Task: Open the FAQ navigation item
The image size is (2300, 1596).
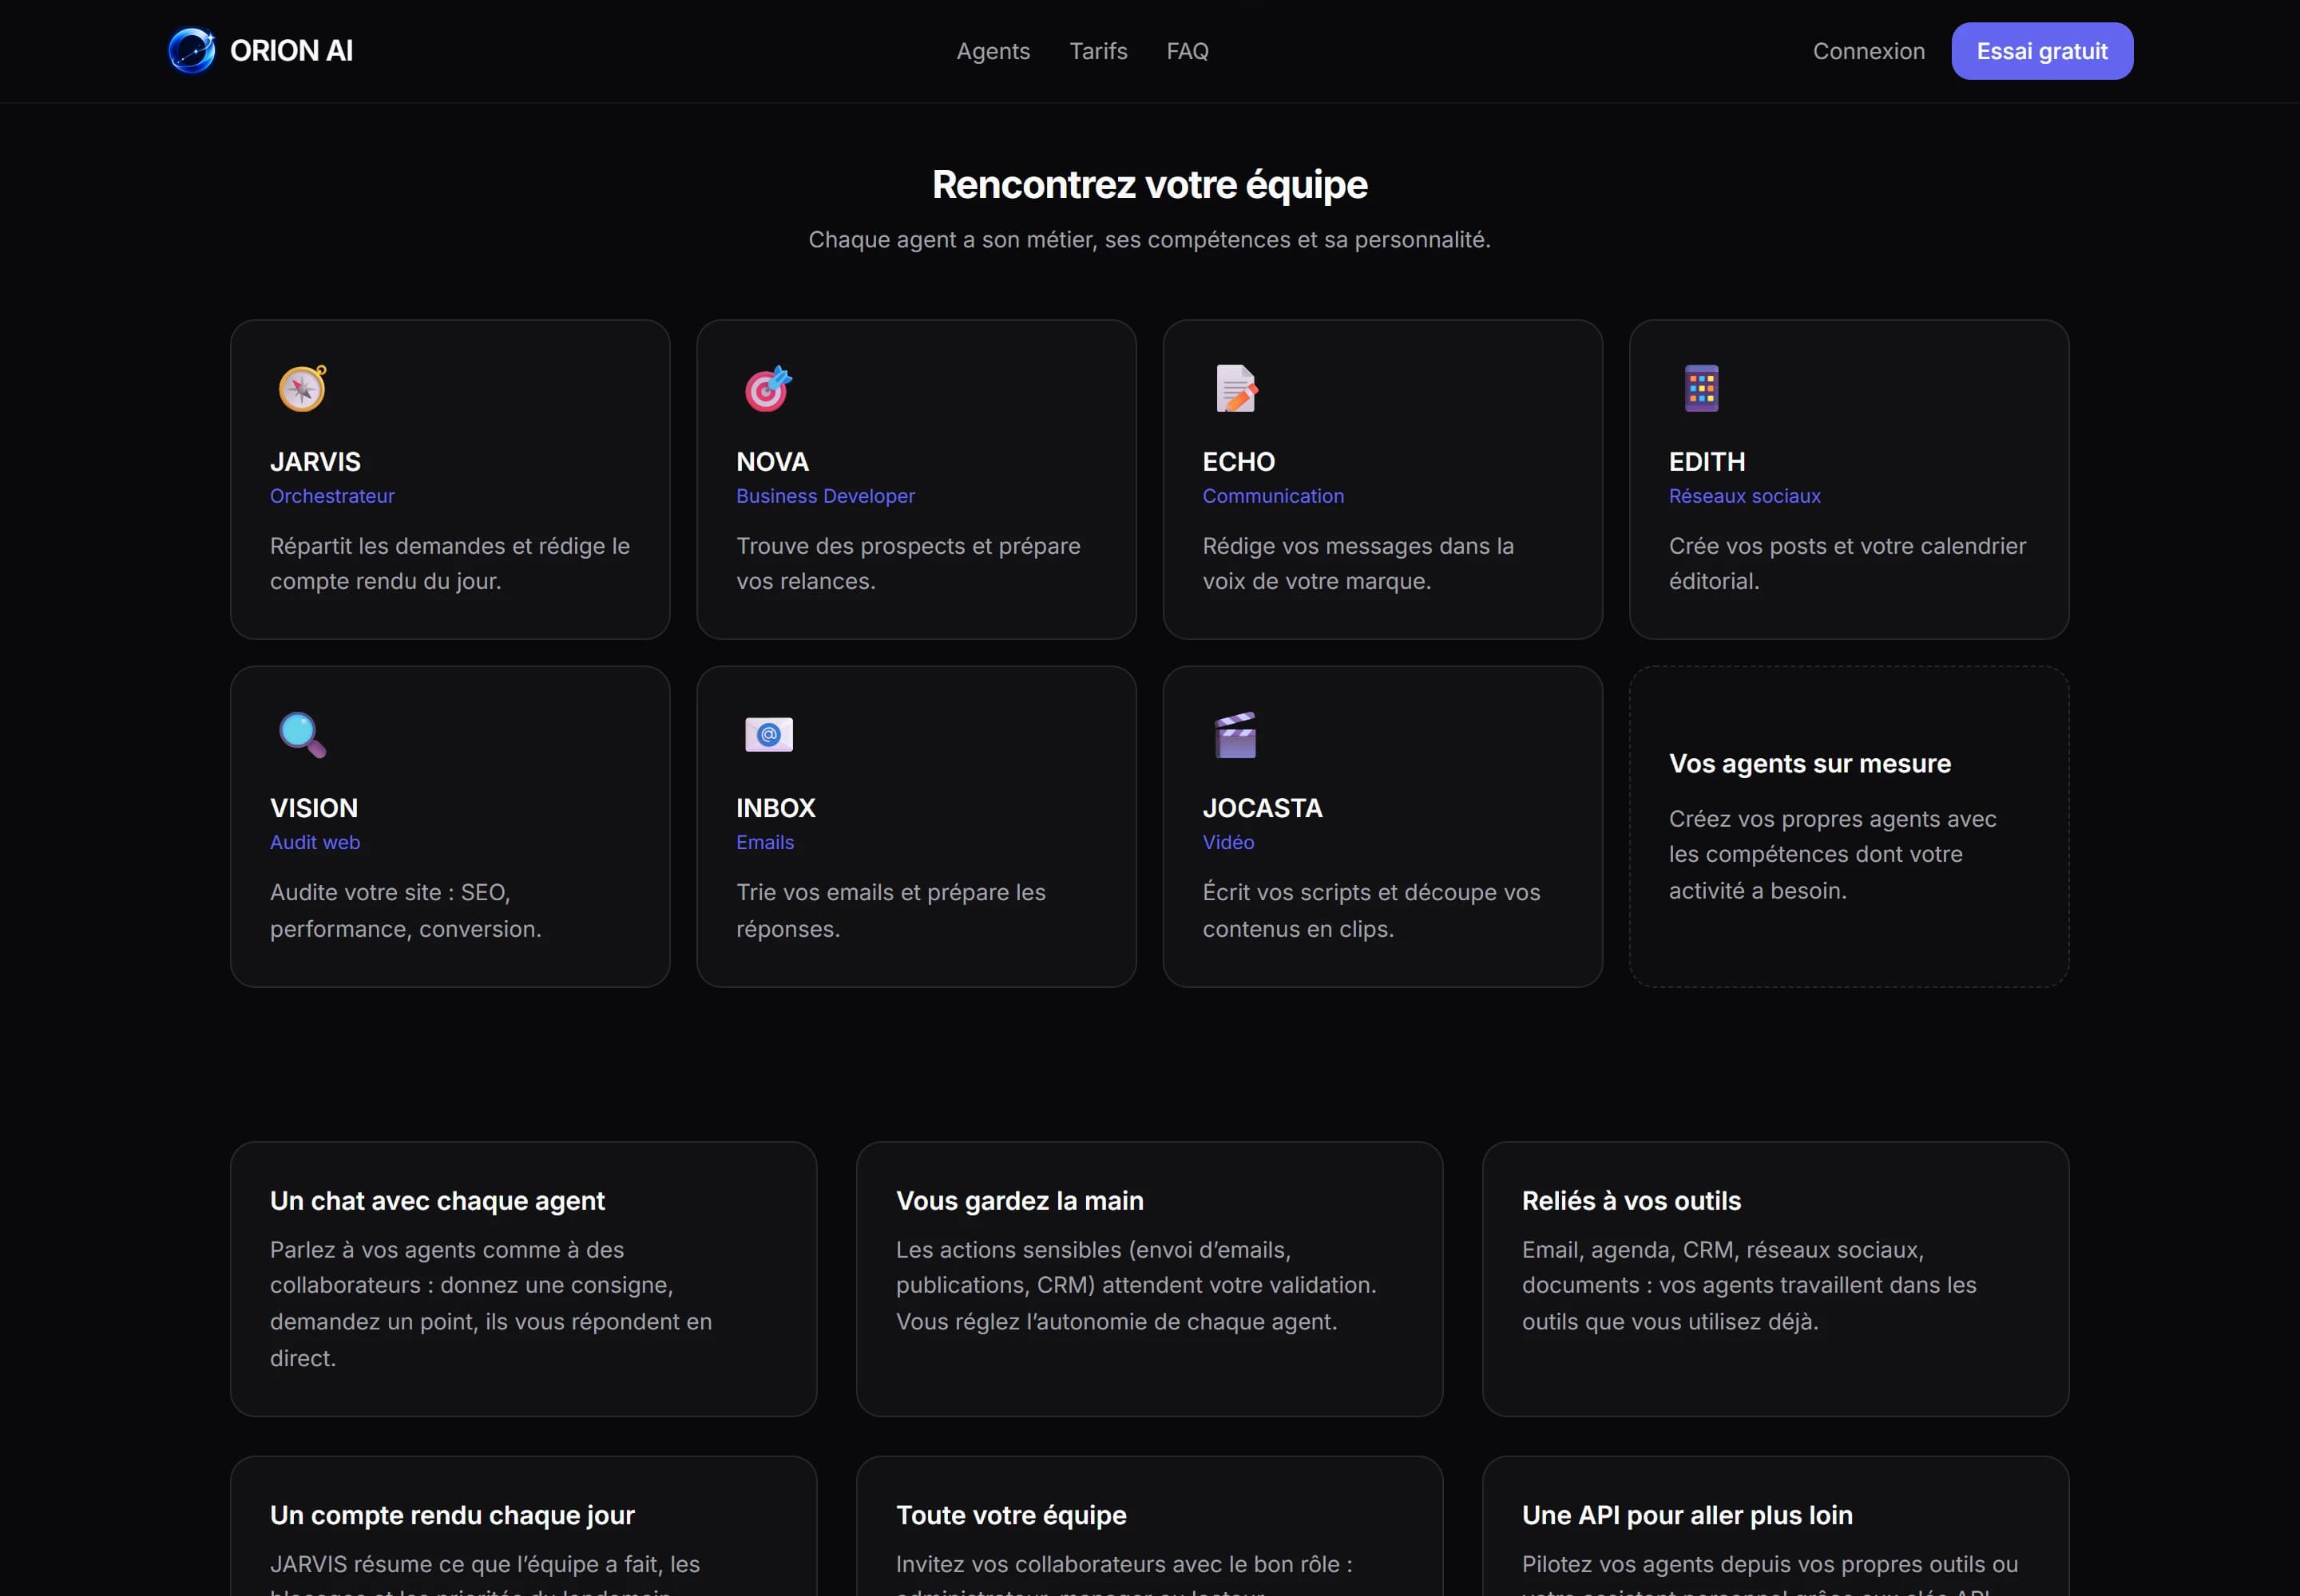Action: 1187,51
